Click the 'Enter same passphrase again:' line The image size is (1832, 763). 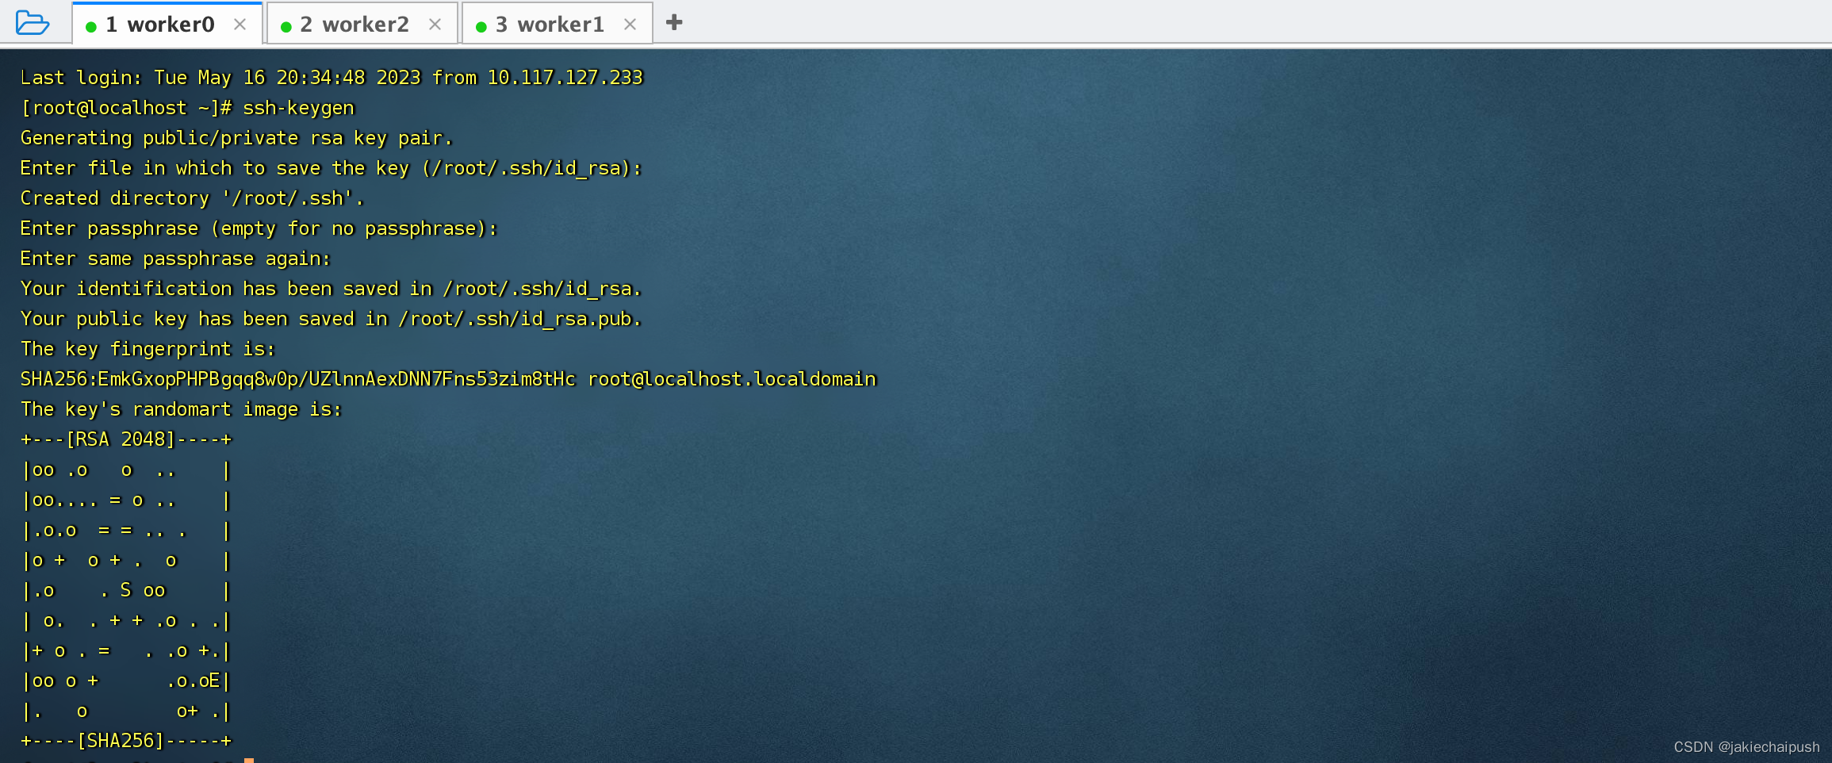[175, 259]
